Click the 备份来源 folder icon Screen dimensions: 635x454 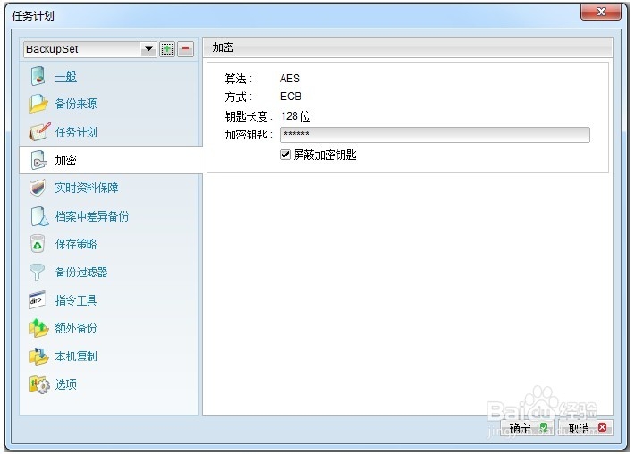[x=38, y=104]
